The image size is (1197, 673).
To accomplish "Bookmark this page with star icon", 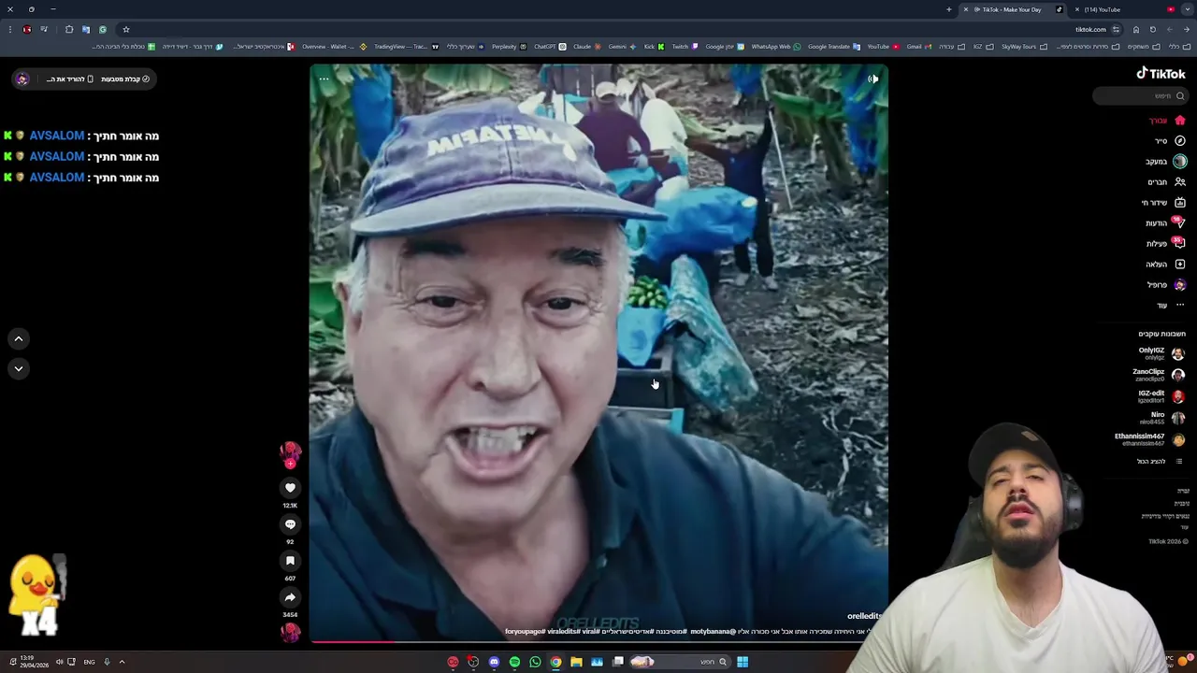I will click(x=125, y=30).
